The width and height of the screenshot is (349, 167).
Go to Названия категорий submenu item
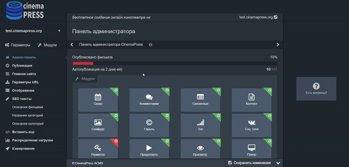(27, 116)
